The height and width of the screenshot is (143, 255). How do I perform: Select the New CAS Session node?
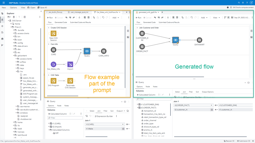(54, 34)
